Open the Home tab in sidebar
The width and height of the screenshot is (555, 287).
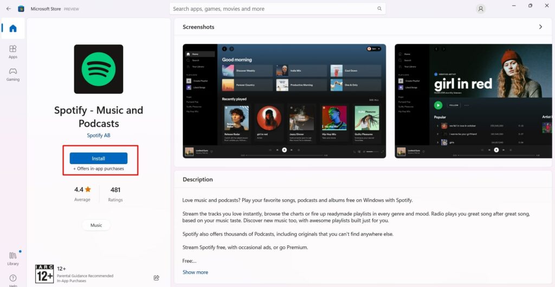pos(13,28)
